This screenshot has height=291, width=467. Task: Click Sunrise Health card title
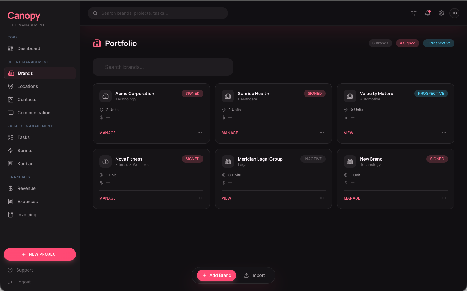pyautogui.click(x=254, y=94)
